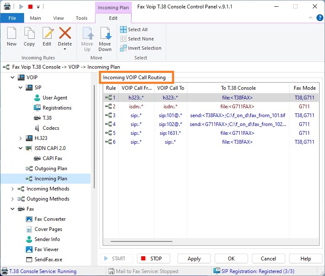Choose Select None in the ribbon
This screenshot has height=276, width=325.
(137, 39)
